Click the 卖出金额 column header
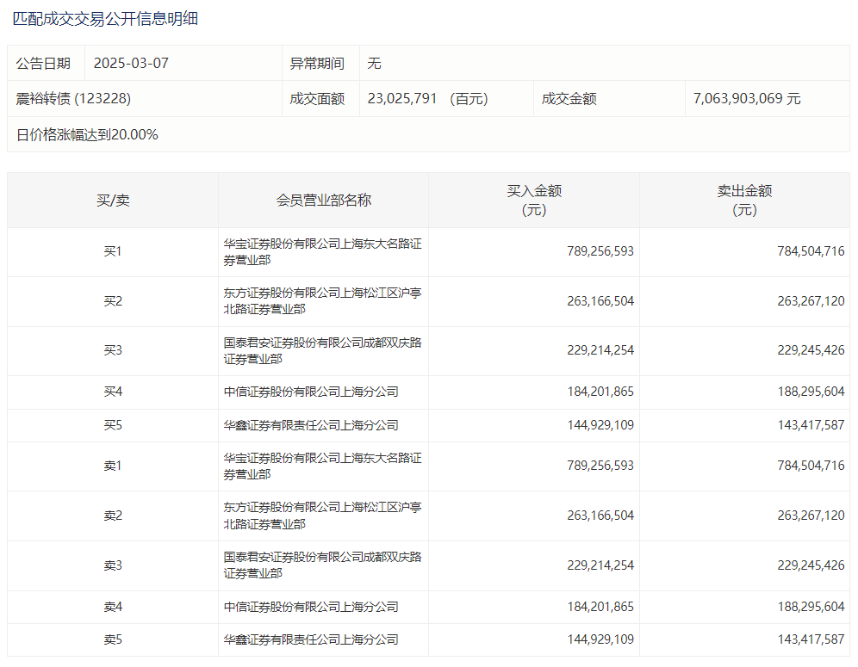Screen dimensions: 858x667 click(743, 201)
